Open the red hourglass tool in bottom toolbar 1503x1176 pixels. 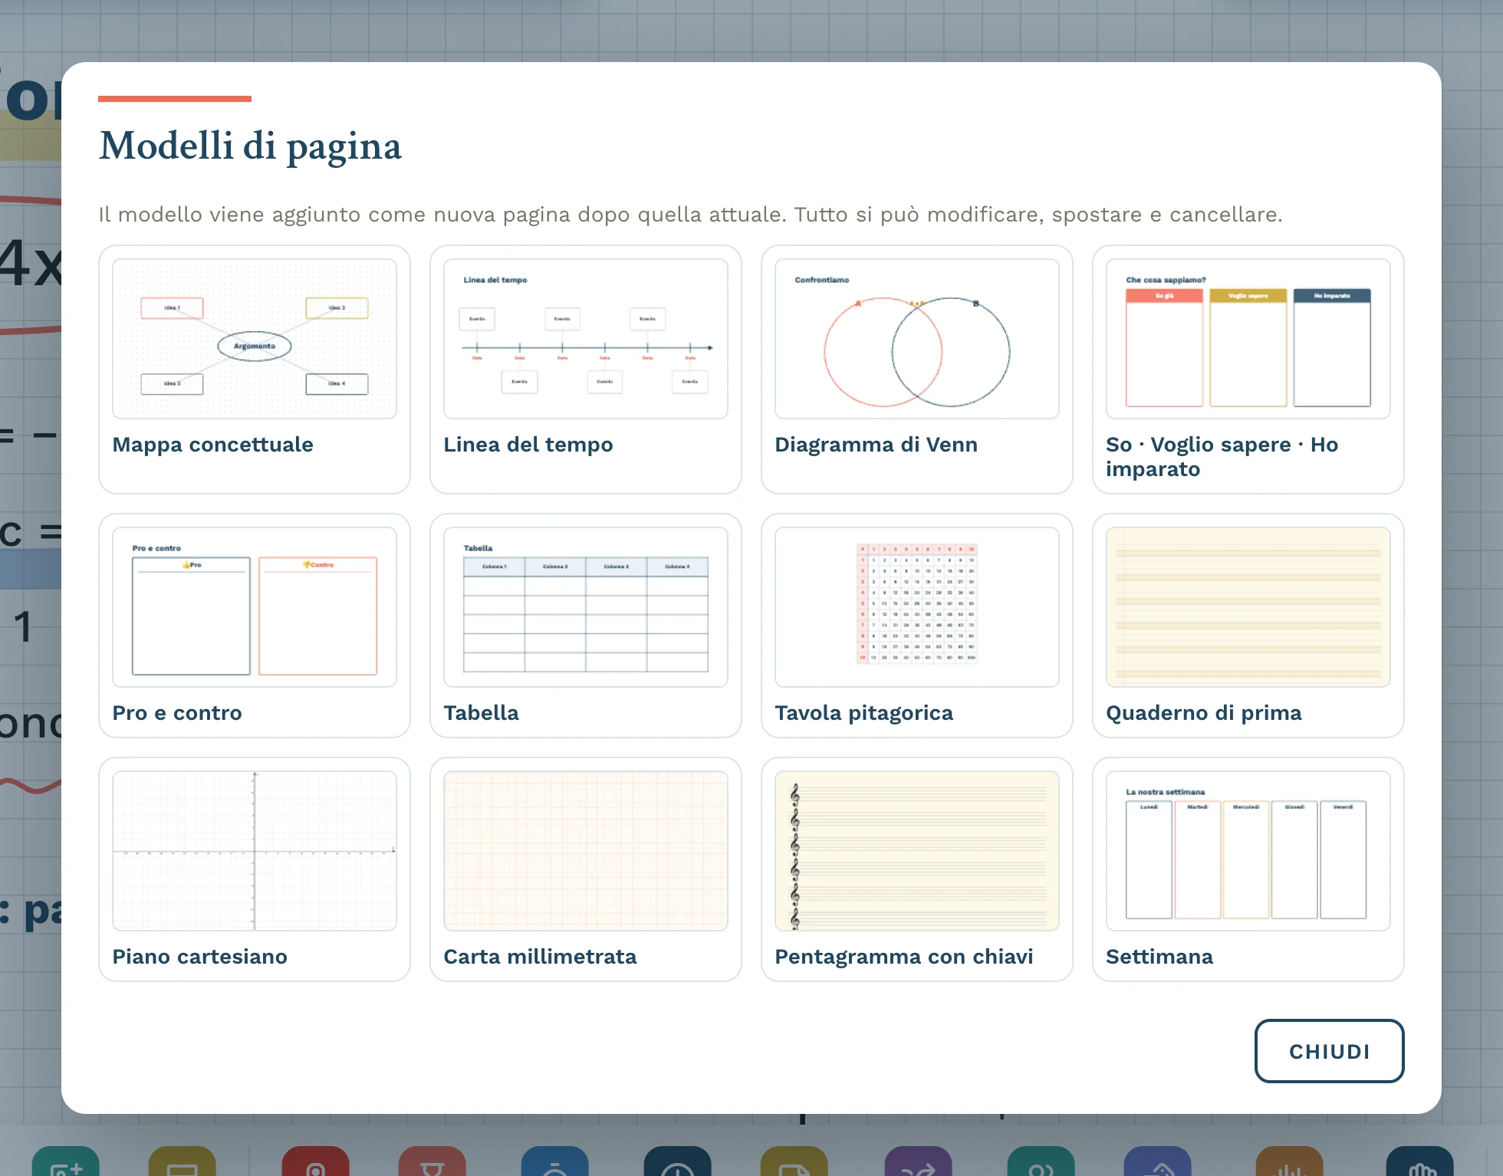(432, 1161)
